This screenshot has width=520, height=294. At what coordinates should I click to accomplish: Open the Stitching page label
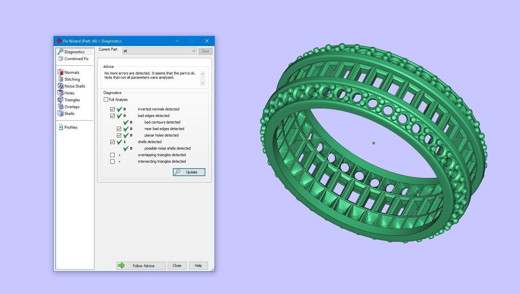click(72, 79)
